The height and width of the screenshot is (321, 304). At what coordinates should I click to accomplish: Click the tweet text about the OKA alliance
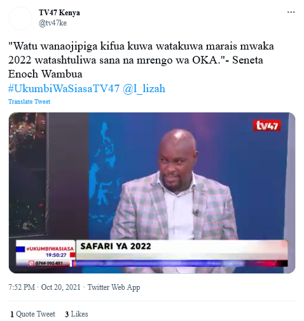(141, 60)
